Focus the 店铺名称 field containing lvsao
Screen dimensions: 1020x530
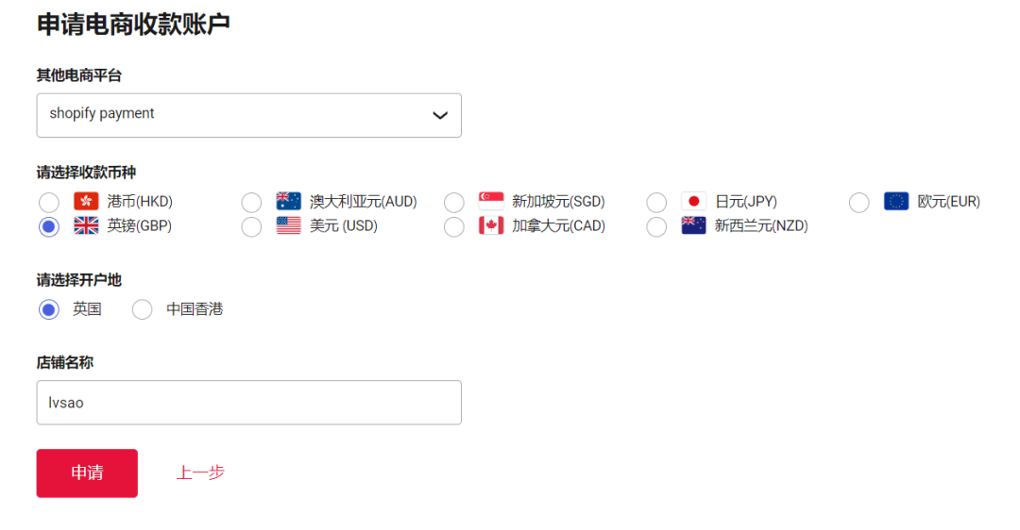[x=248, y=403]
